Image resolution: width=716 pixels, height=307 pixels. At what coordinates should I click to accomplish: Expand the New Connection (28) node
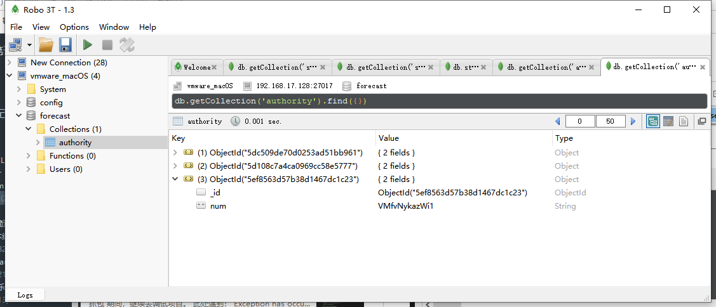click(x=9, y=62)
